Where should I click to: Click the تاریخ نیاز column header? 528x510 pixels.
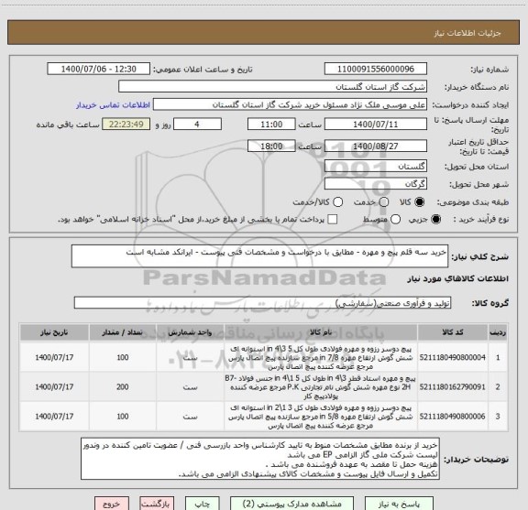tap(54, 332)
